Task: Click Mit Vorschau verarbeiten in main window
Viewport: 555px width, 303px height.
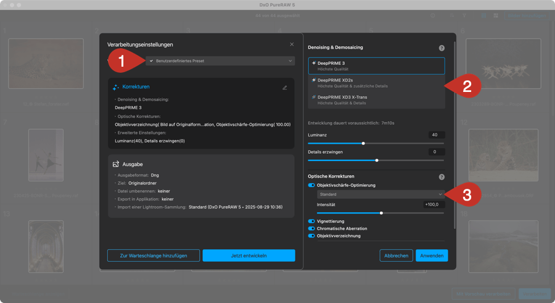Action: click(483, 294)
